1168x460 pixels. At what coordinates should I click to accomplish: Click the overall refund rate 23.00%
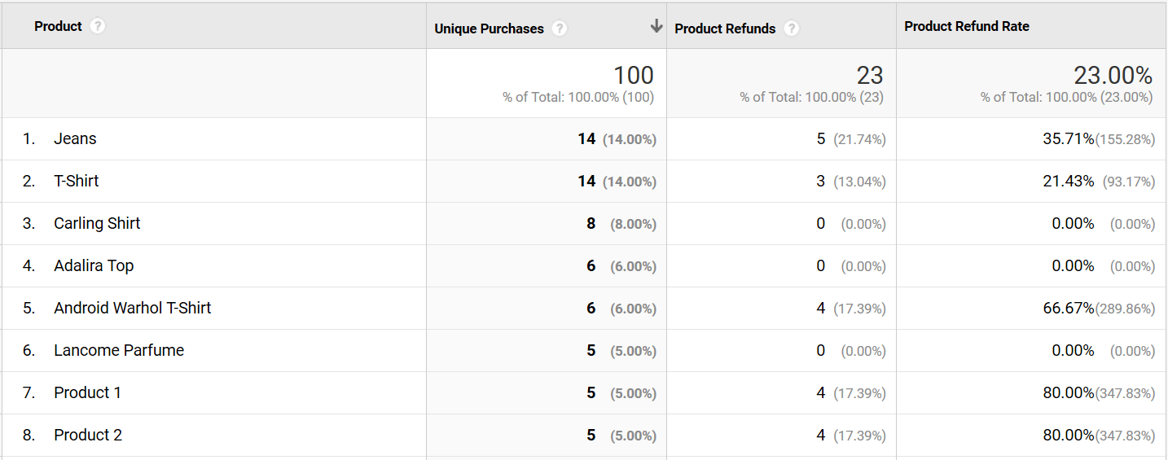pyautogui.click(x=1113, y=76)
